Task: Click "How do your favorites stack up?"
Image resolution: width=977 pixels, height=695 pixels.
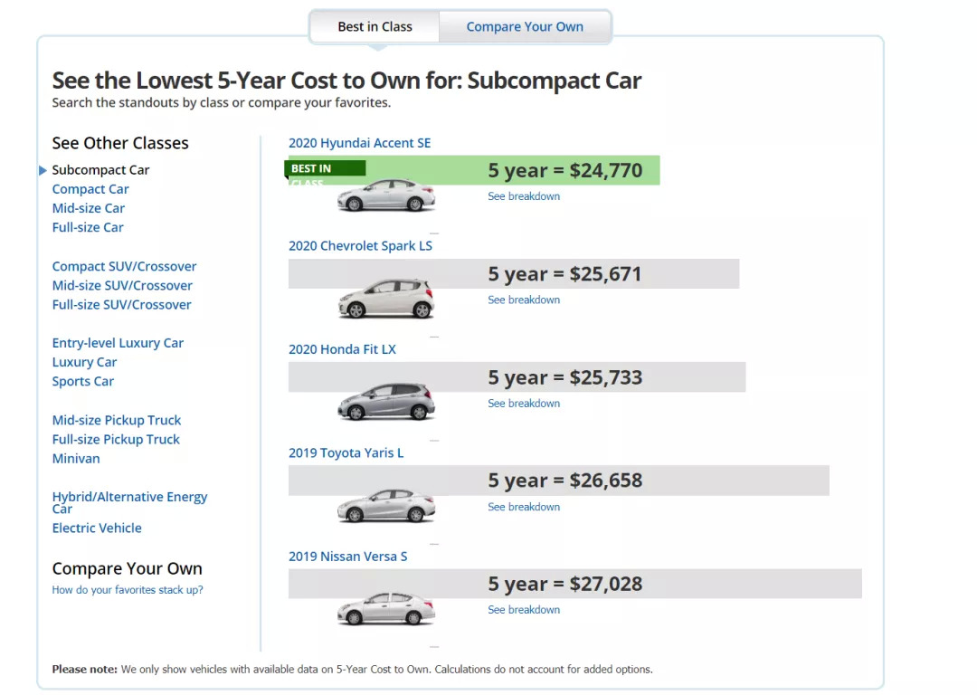Action: pyautogui.click(x=128, y=590)
